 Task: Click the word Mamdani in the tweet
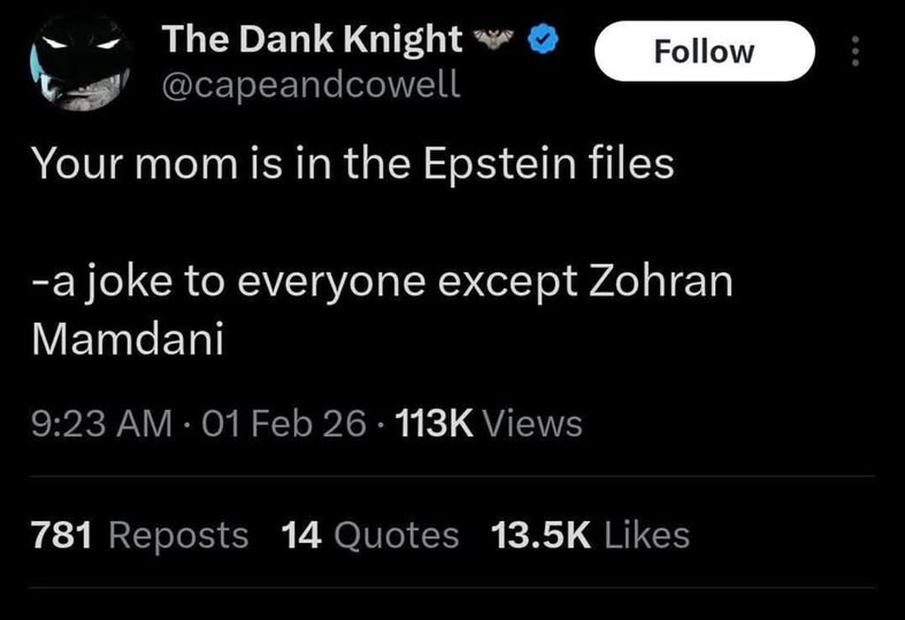127,341
